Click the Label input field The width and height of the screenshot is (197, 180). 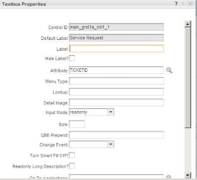click(116, 49)
